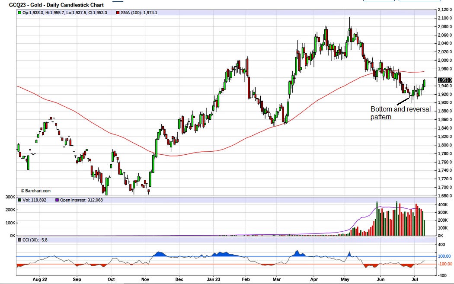Click the 1,680.0 price axis label

click(x=445, y=196)
